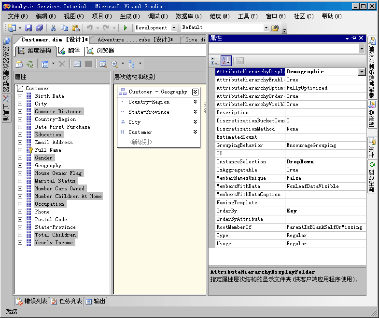
Task: Click the Zoom magnifier icon in designer toolbar
Action: [115, 64]
